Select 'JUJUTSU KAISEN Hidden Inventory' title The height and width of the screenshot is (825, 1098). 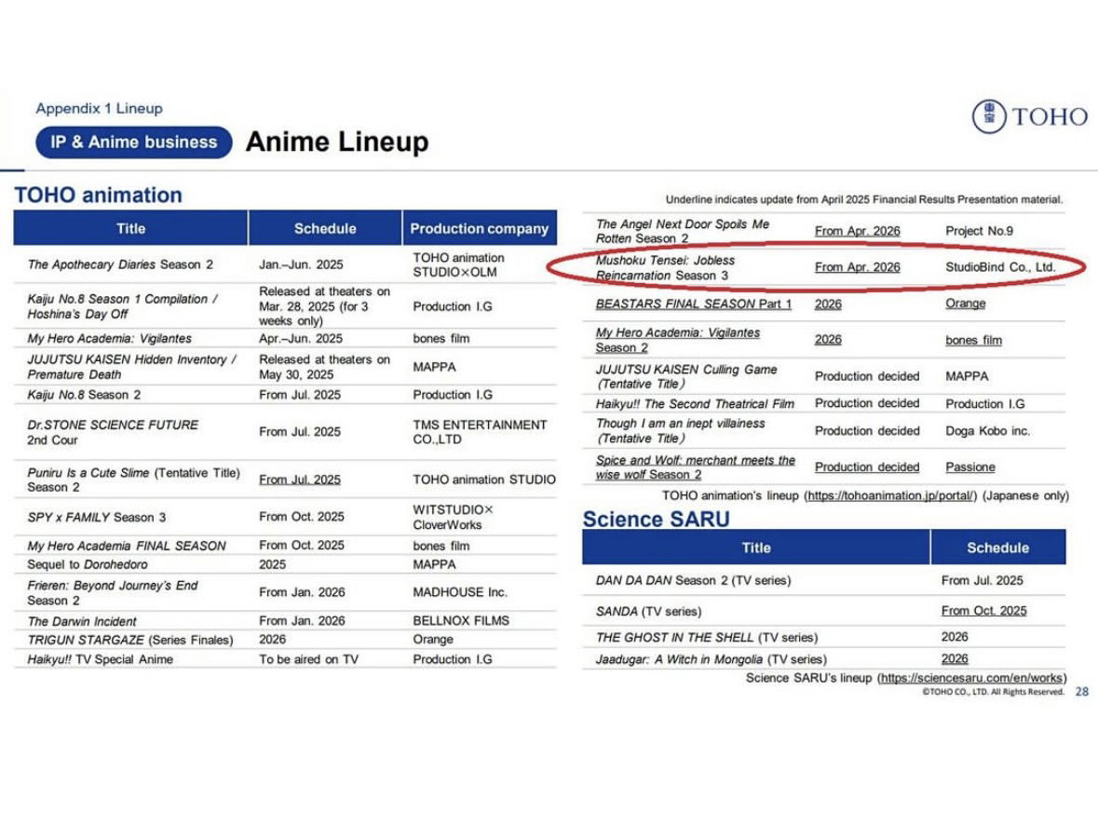[x=131, y=366]
